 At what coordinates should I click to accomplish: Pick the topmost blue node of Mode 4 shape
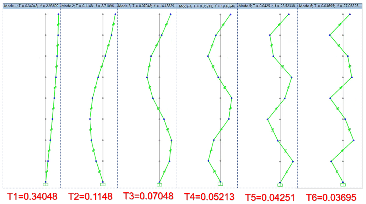(x=230, y=15)
